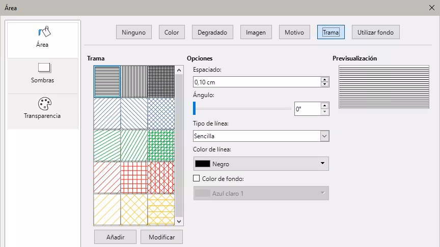Click the Espaciado input field
Viewport: 440px width, 247px height.
(257, 82)
